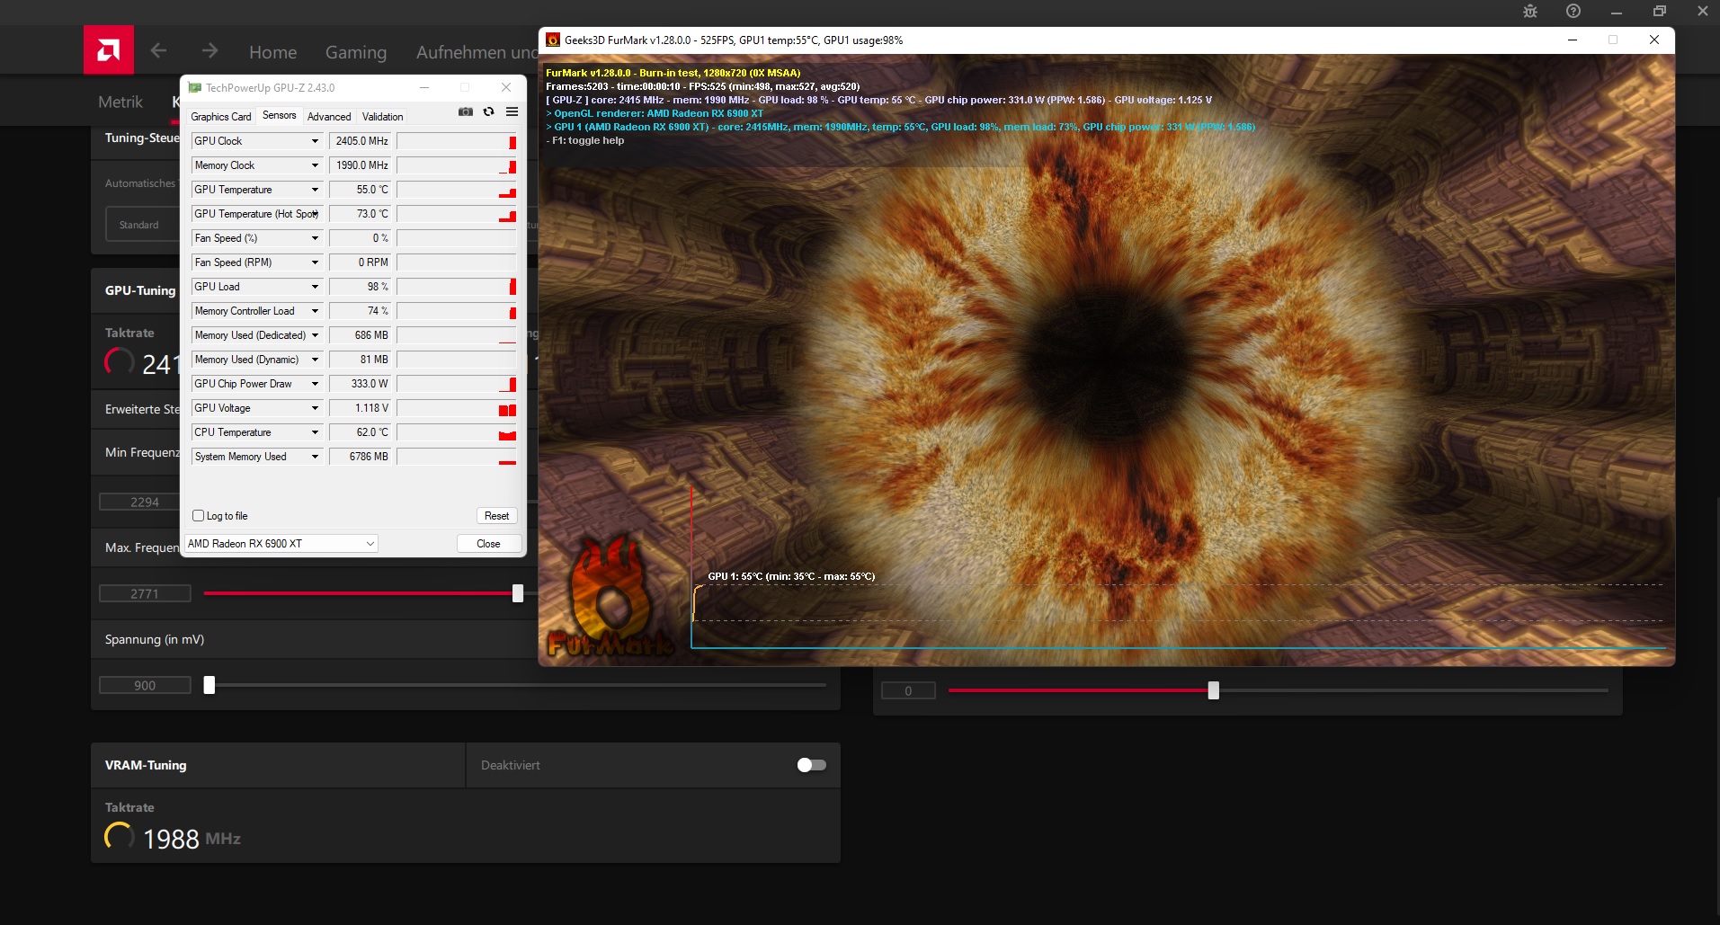Screen dimensions: 1720x925
Task: Click the right panel slider handle
Action: pos(1214,690)
